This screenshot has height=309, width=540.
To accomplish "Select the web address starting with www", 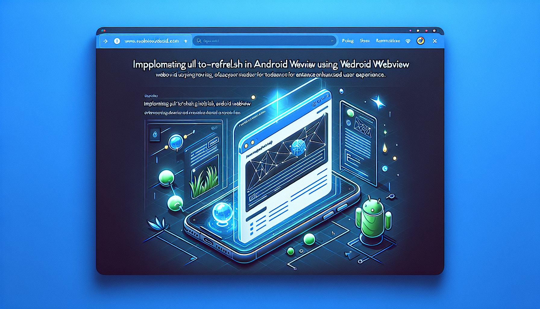I will (152, 41).
